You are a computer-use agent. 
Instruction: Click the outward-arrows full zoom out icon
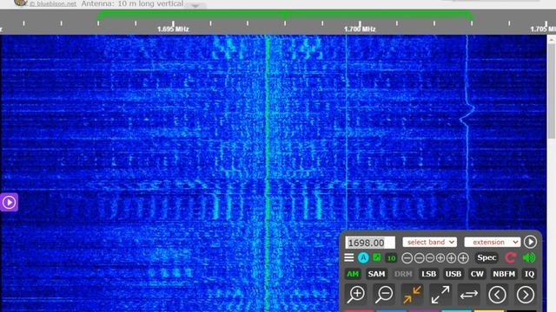(440, 295)
